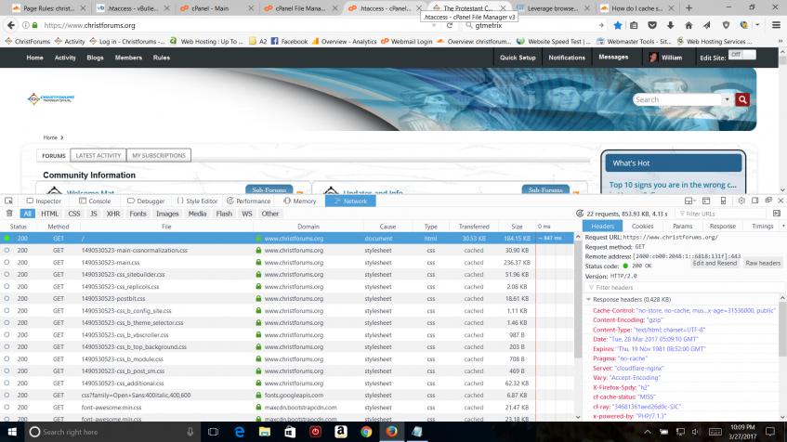This screenshot has width=787, height=442.
Task: Activate the element picker icon in DevTools
Action: click(8, 201)
